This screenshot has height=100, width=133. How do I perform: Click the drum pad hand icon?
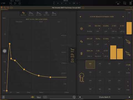tap(81, 77)
